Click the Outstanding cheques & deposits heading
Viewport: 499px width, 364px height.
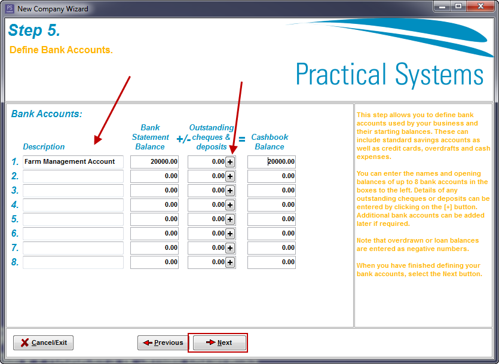pyautogui.click(x=212, y=137)
